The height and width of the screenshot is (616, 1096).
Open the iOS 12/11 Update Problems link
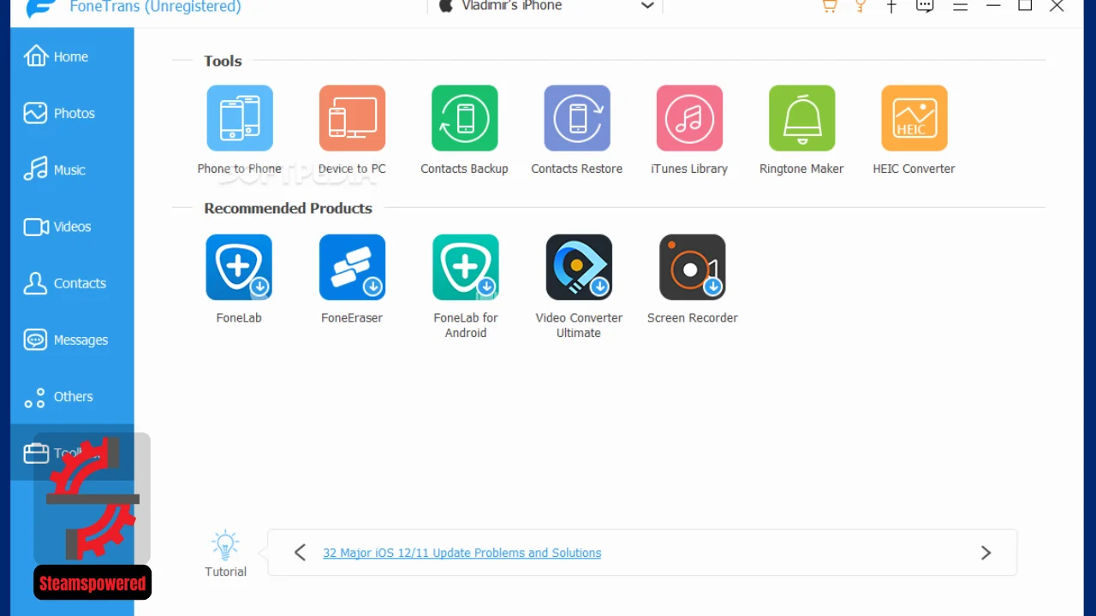462,553
